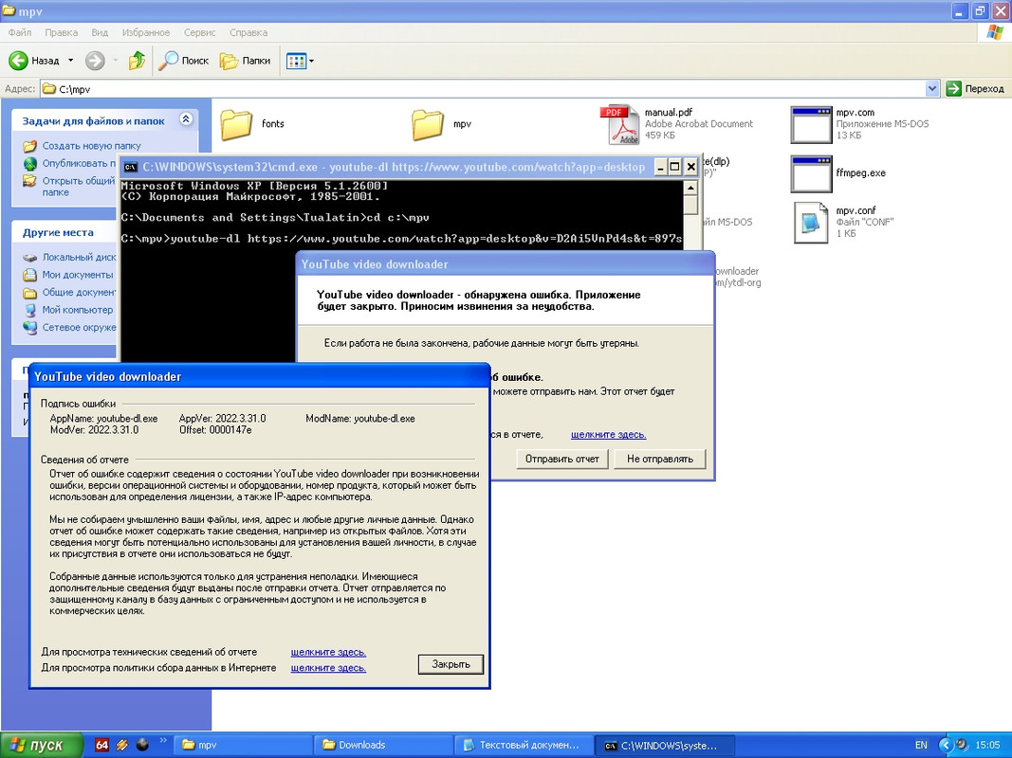Click the AppName: youtube-dl.exe text
The image size is (1012, 758).
pos(104,418)
